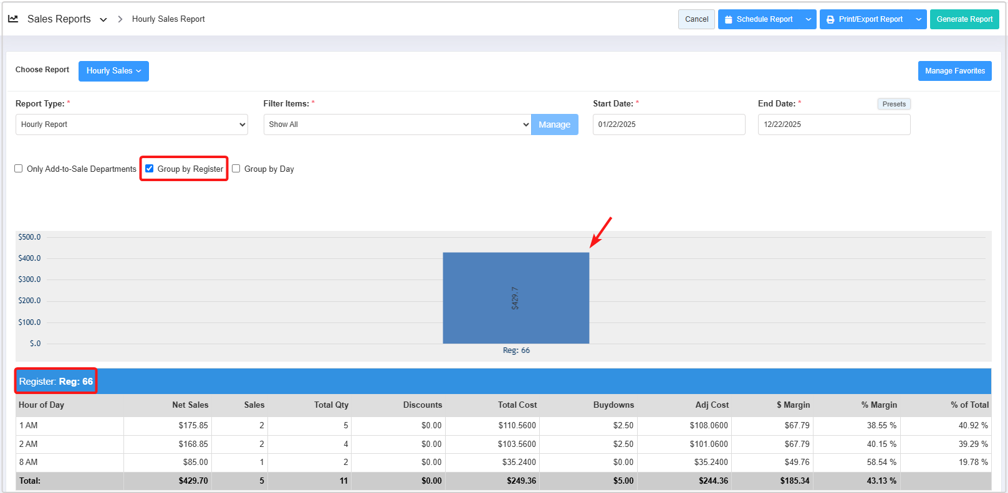1008x493 pixels.
Task: Open the Filter Items Show All dropdown
Action: (x=397, y=124)
